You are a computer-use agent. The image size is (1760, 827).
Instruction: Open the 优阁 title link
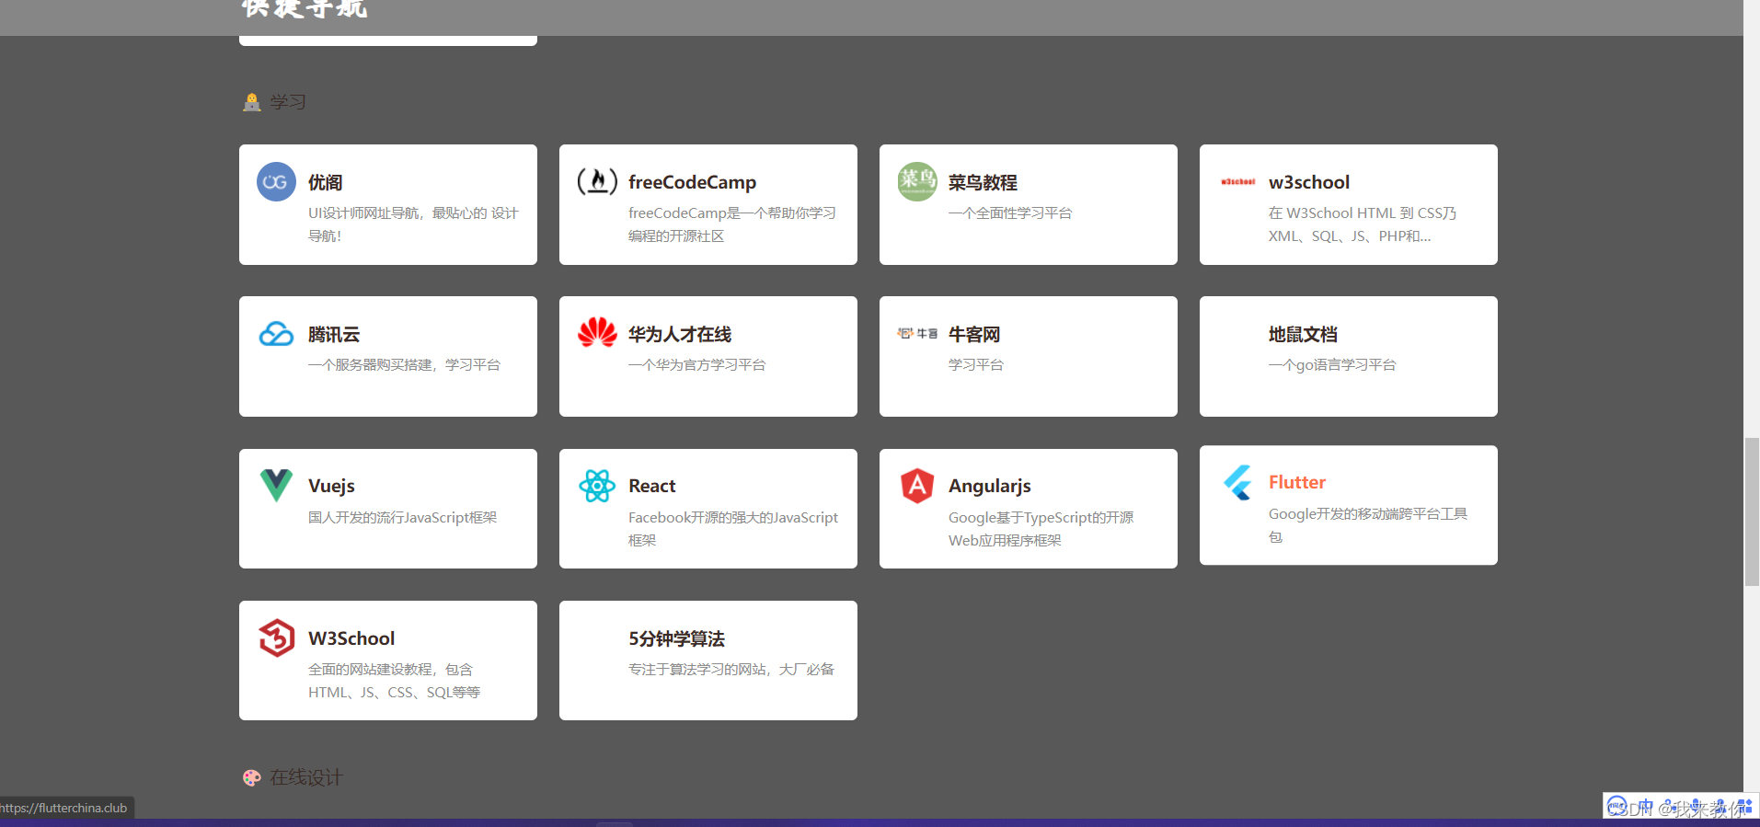[326, 182]
